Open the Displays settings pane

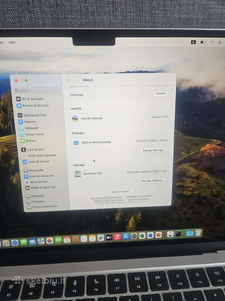coord(27,121)
